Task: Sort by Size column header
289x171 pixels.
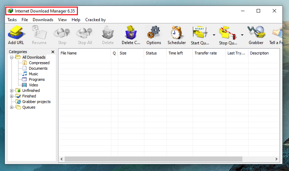Action: point(131,53)
